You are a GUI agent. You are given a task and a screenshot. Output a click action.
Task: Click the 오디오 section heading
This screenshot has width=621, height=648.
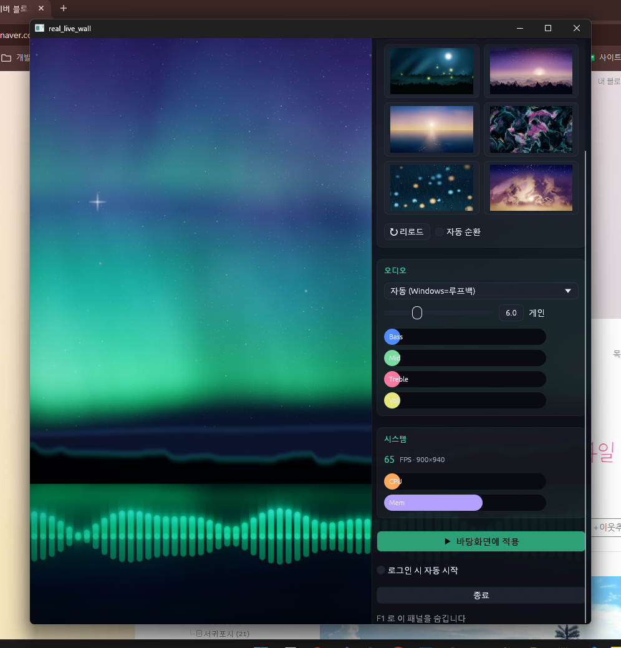tap(395, 270)
